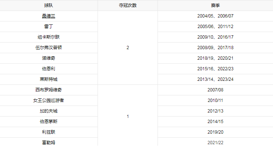Click the 赛季 column header
The height and width of the screenshot is (146, 273).
tap(215, 5)
